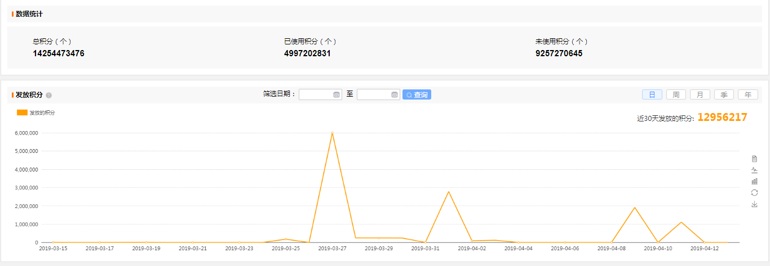Toggle the 发放的积分 legend orange swatch
770x266 pixels.
(x=22, y=112)
